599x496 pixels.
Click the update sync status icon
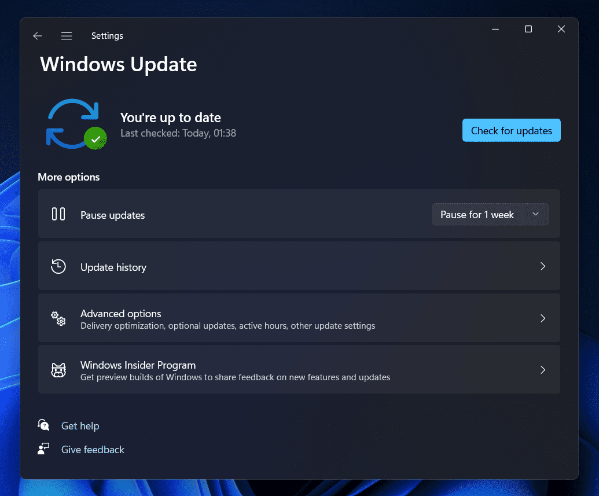click(75, 124)
